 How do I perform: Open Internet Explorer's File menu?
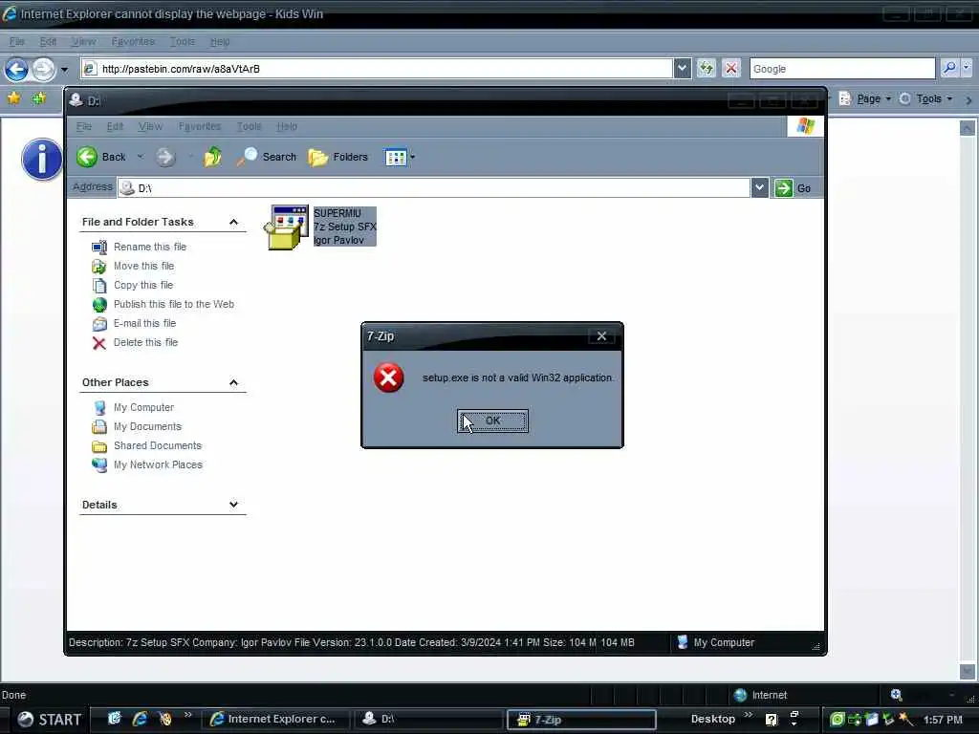[x=17, y=41]
